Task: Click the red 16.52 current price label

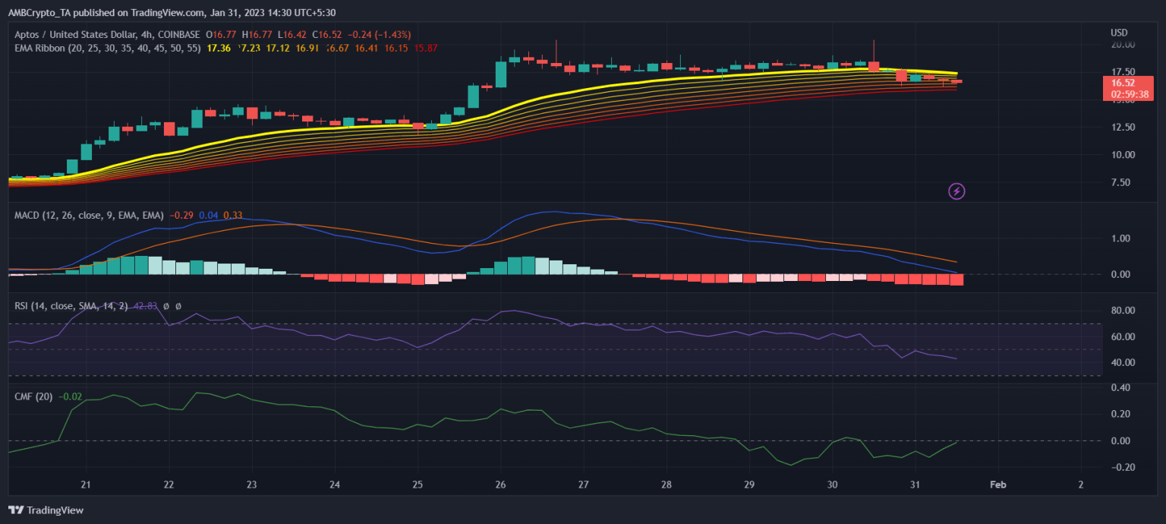Action: tap(1122, 83)
